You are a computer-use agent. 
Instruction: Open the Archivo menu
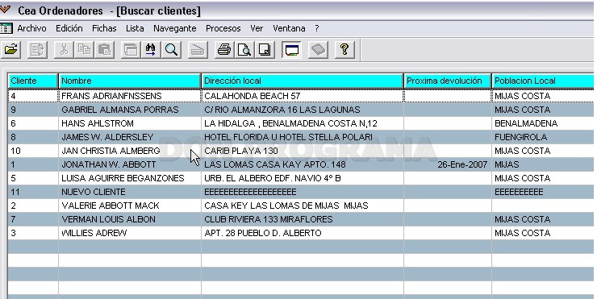click(x=31, y=28)
